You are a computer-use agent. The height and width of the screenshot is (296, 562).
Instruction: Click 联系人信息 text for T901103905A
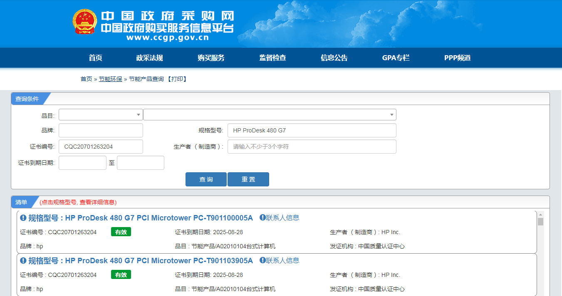[282, 260]
